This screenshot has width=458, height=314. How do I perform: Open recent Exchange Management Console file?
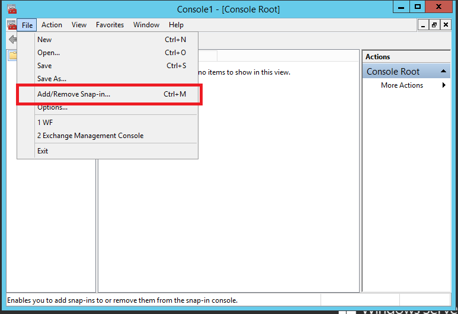coord(90,136)
